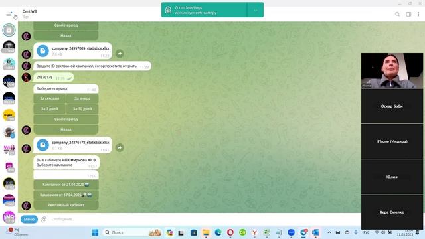Screen dimensions: 425x239
Task: Open the Telegram hamburger menu
Action: [x=9, y=14]
